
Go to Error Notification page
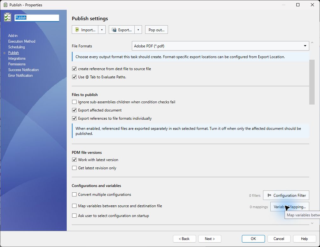[x=21, y=75]
